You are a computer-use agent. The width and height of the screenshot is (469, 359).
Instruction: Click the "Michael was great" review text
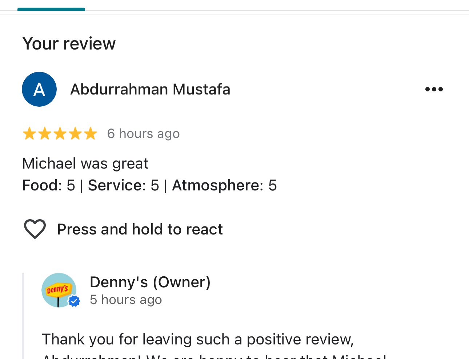tap(85, 163)
